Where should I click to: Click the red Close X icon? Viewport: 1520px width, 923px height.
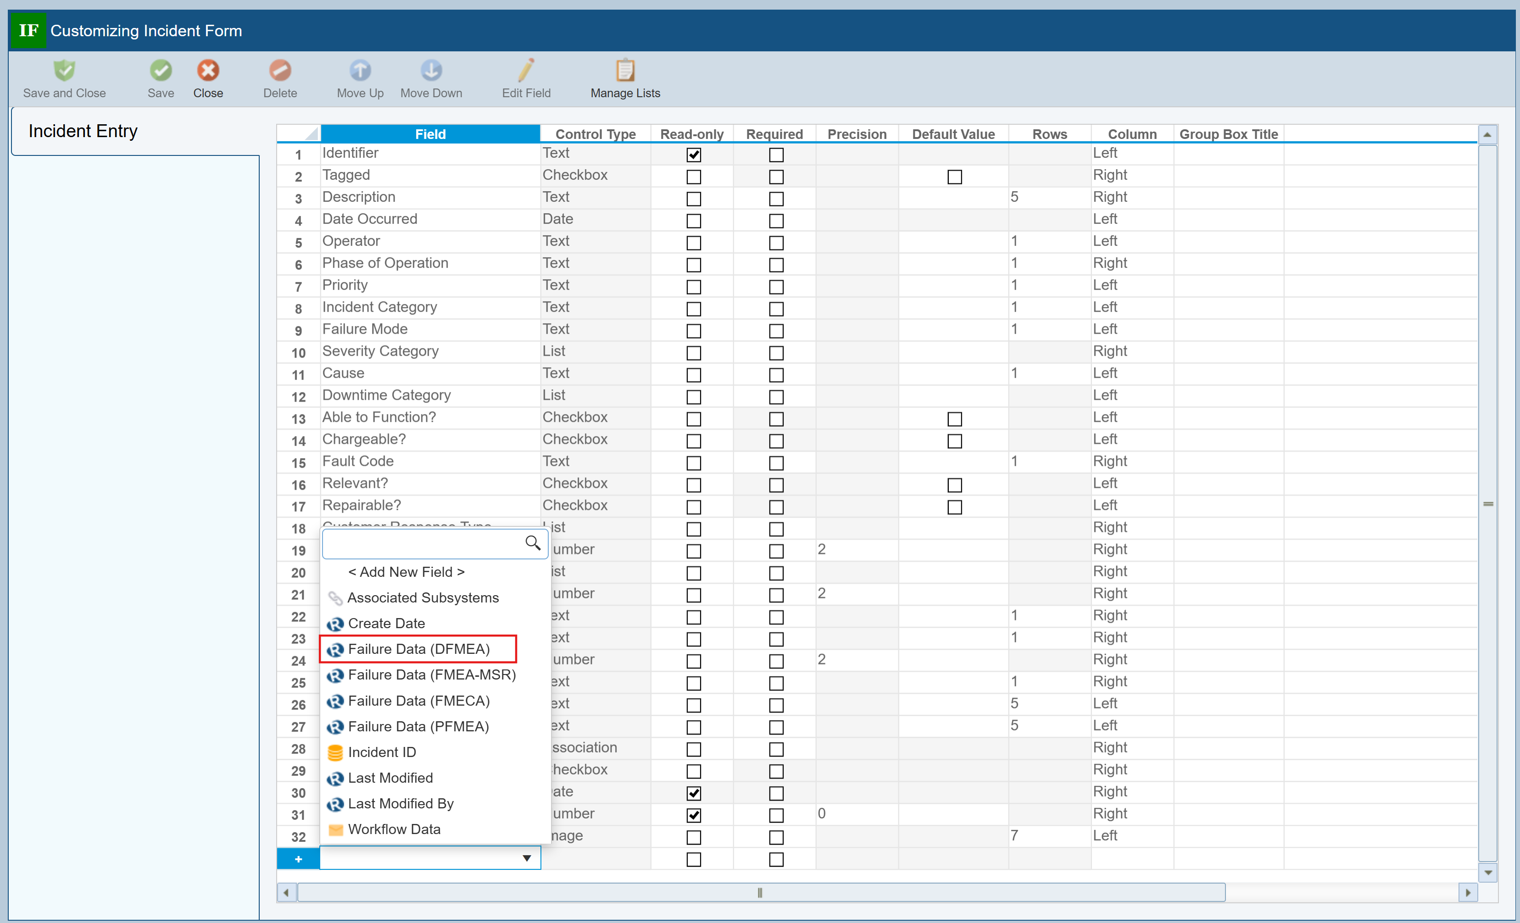tap(208, 71)
